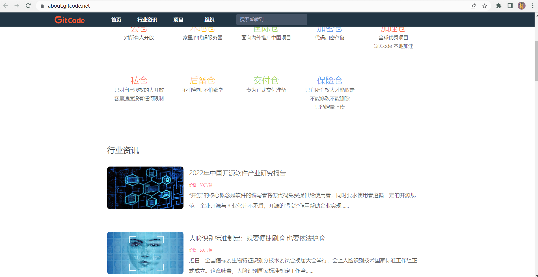Click the blockchain hexagon article thumbnail
The image size is (538, 277).
pyautogui.click(x=145, y=188)
